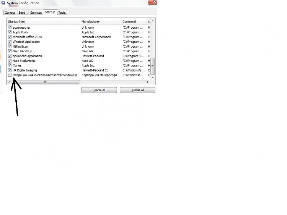
Task: Sort by Manufacturer column header
Action: coord(101,21)
